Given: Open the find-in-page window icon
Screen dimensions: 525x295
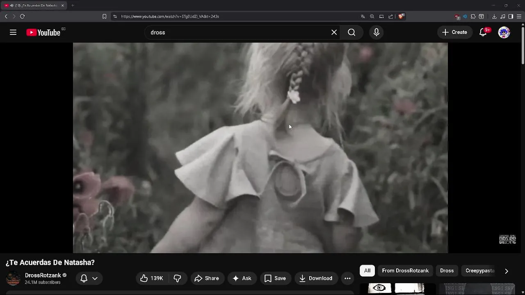Looking at the screenshot, I should click(482, 16).
